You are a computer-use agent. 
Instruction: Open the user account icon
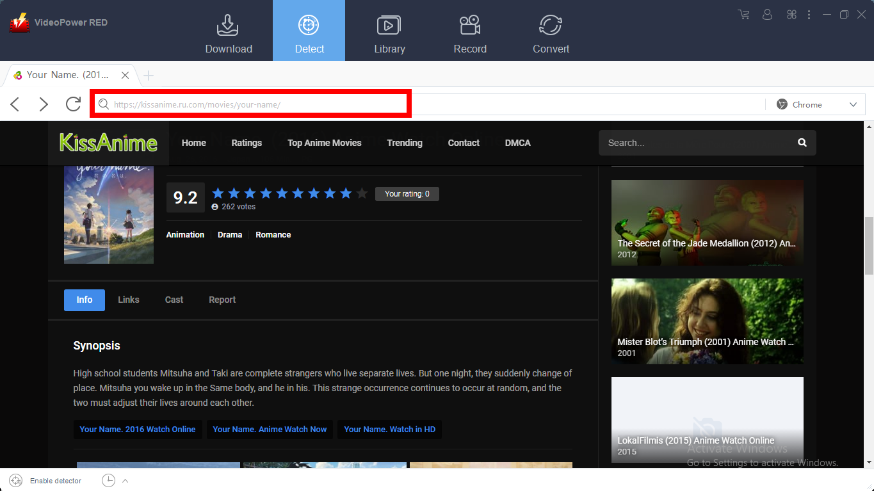pyautogui.click(x=768, y=14)
